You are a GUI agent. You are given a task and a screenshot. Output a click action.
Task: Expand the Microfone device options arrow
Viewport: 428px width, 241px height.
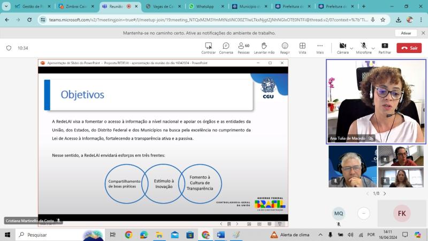point(373,48)
